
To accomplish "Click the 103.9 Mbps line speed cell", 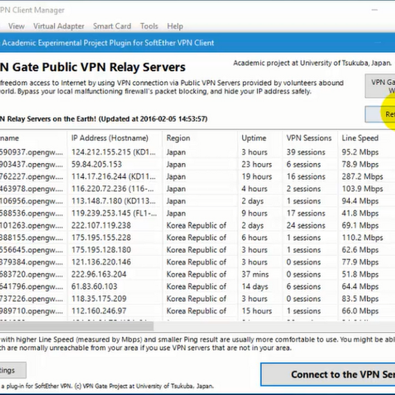I will [x=362, y=189].
